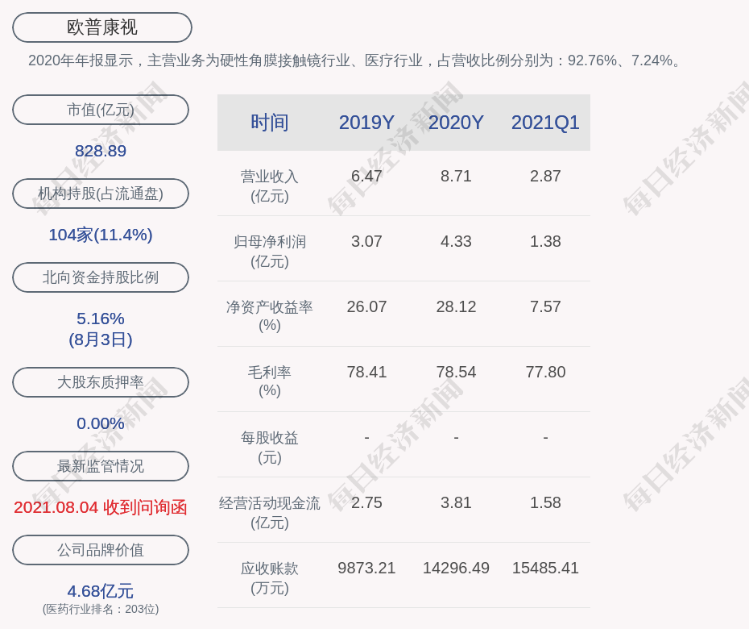Select the 市值(亿元) label pill
Image resolution: width=749 pixels, height=629 pixels.
101,110
